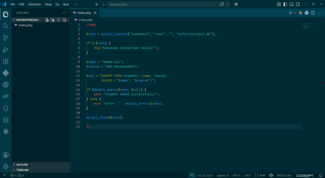The height and width of the screenshot is (178, 325).
Task: Open the Search view in activity bar
Action: tap(6, 26)
